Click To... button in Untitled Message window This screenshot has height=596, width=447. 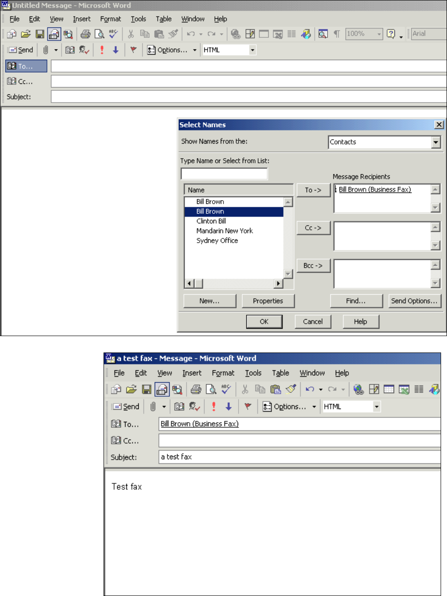[x=26, y=66]
